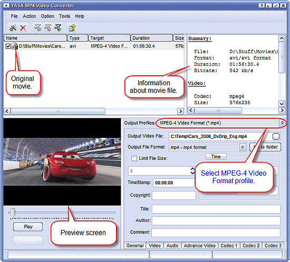Click the file list right scroll arrow

coord(180,111)
